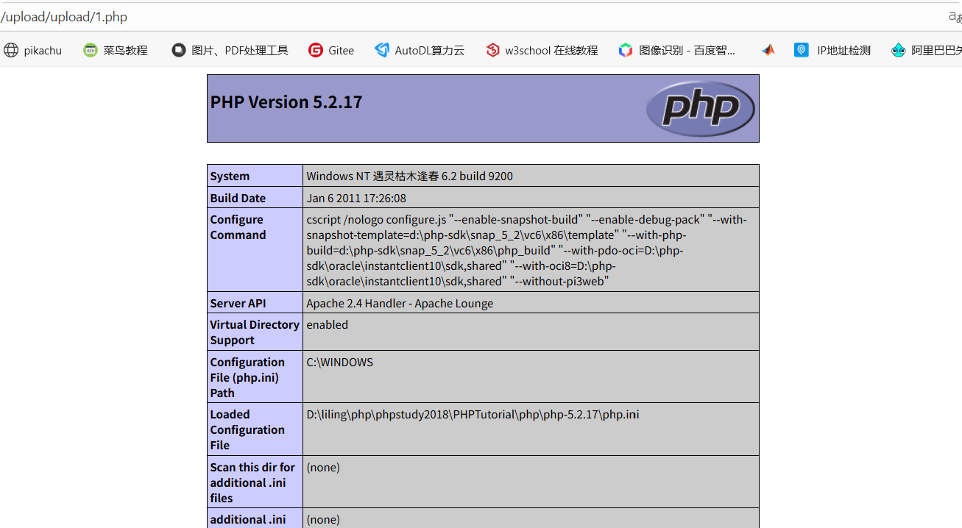Click the Loaded Configuration File label
Viewport: 962px width, 528px height.
pyautogui.click(x=247, y=430)
